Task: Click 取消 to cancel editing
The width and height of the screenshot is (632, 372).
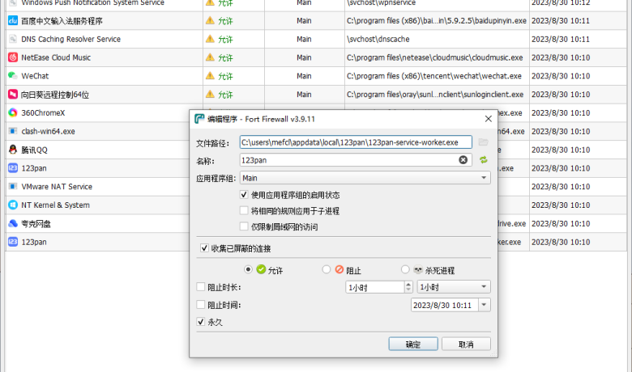Action: [x=466, y=345]
